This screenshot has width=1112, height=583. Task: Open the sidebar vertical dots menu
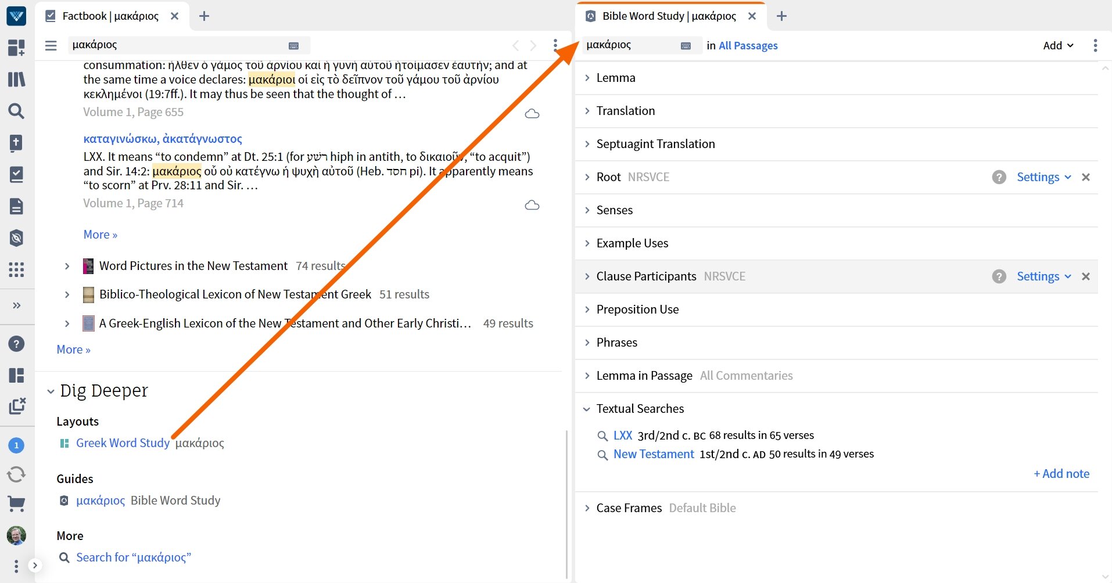pyautogui.click(x=16, y=566)
